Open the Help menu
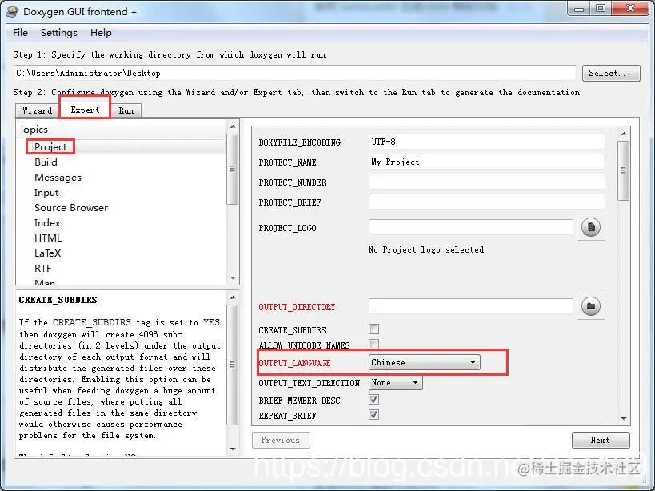This screenshot has width=655, height=491. 101,33
